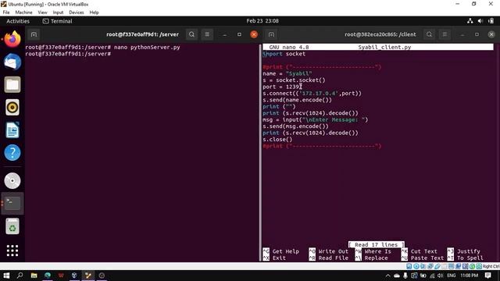The image size is (500, 281).
Task: Open the Help icon in dock
Action: pyautogui.click(x=12, y=153)
